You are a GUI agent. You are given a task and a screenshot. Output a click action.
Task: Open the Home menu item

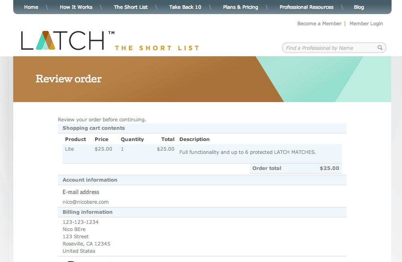click(x=31, y=7)
